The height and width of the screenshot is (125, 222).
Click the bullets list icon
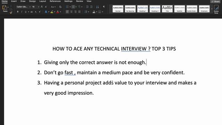67,7
